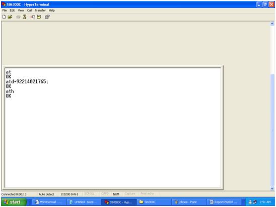Open an existing session file icon
The width and height of the screenshot is (276, 207).
[10, 17]
